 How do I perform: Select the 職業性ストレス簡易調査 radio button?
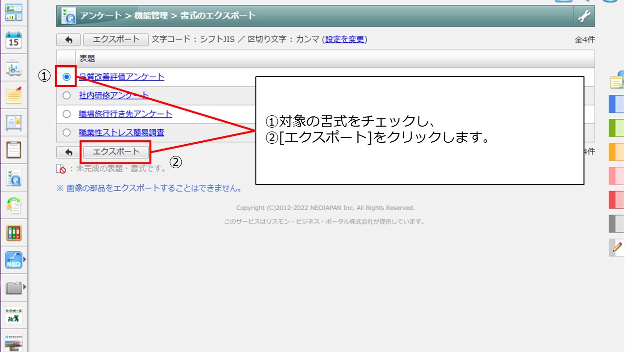pyautogui.click(x=66, y=132)
